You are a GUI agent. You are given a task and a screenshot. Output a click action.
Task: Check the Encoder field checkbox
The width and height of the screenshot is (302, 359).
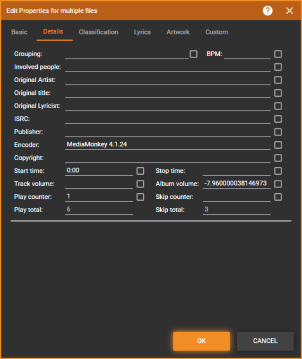point(278,145)
